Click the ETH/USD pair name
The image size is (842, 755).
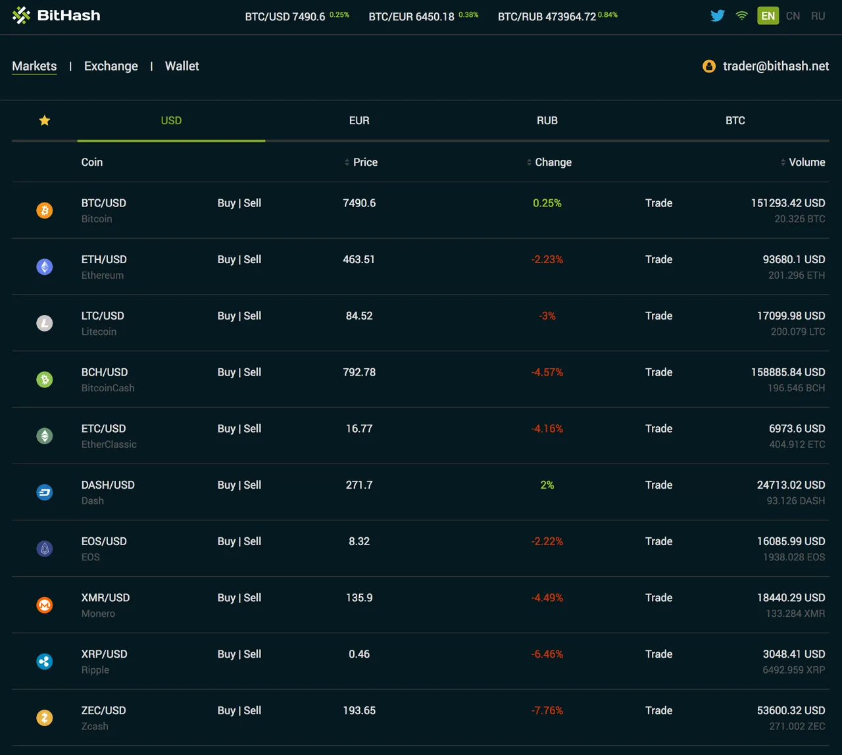pyautogui.click(x=104, y=260)
